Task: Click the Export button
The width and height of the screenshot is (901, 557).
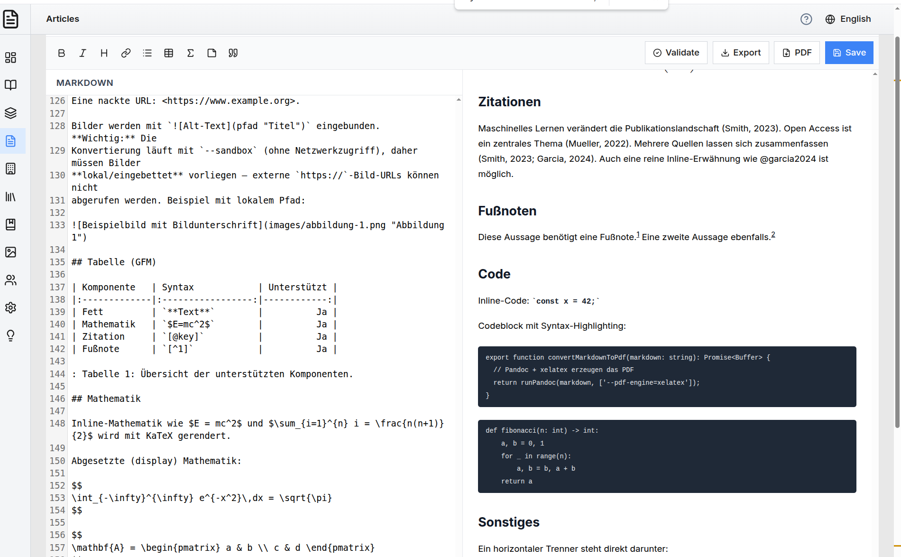Action: coord(741,53)
